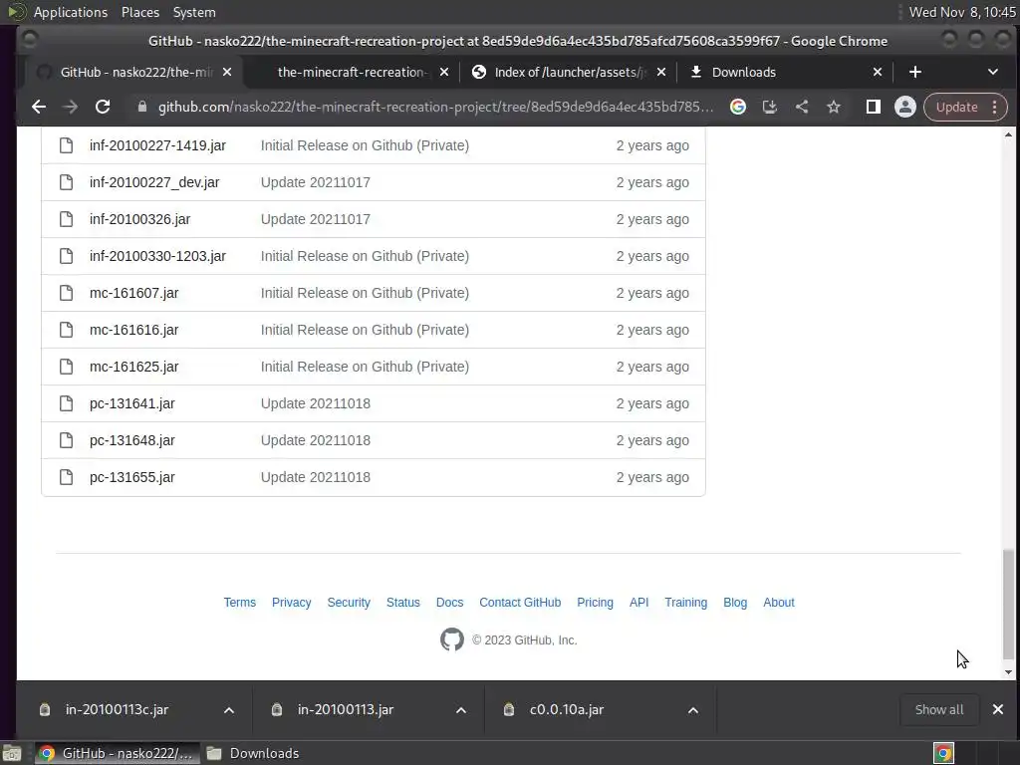Open the inf-20100227_dev.jar file
The height and width of the screenshot is (765, 1020).
click(154, 182)
